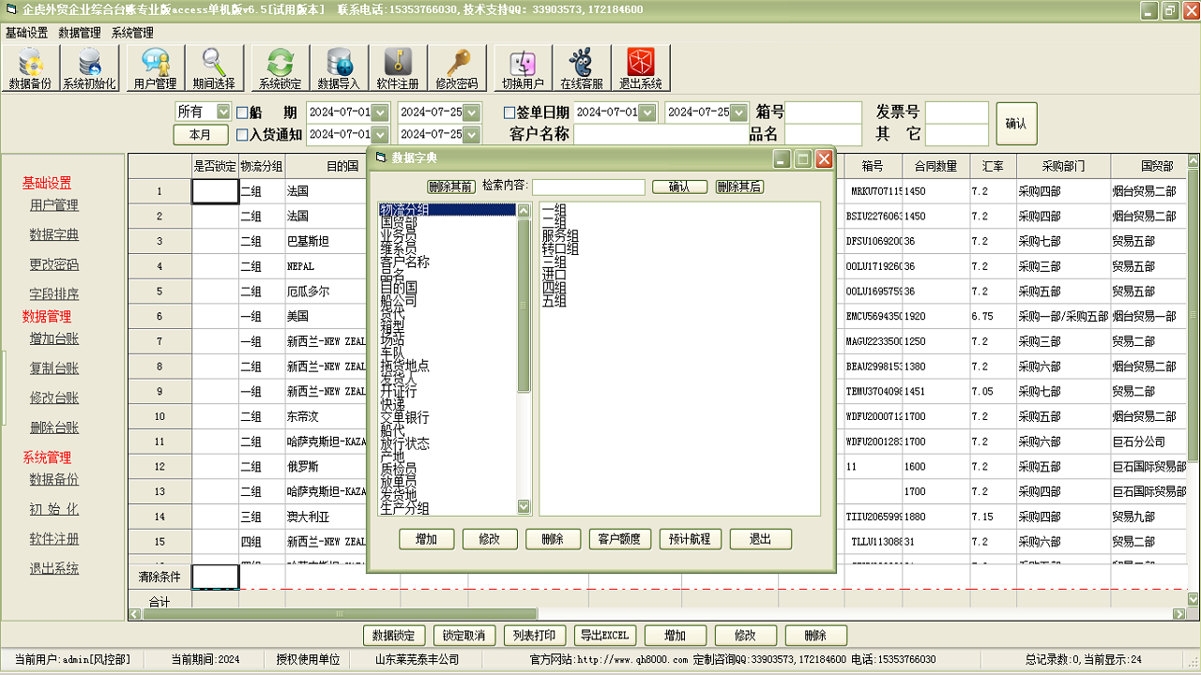Open the 数据管理 menu in the menu bar

[x=79, y=33]
